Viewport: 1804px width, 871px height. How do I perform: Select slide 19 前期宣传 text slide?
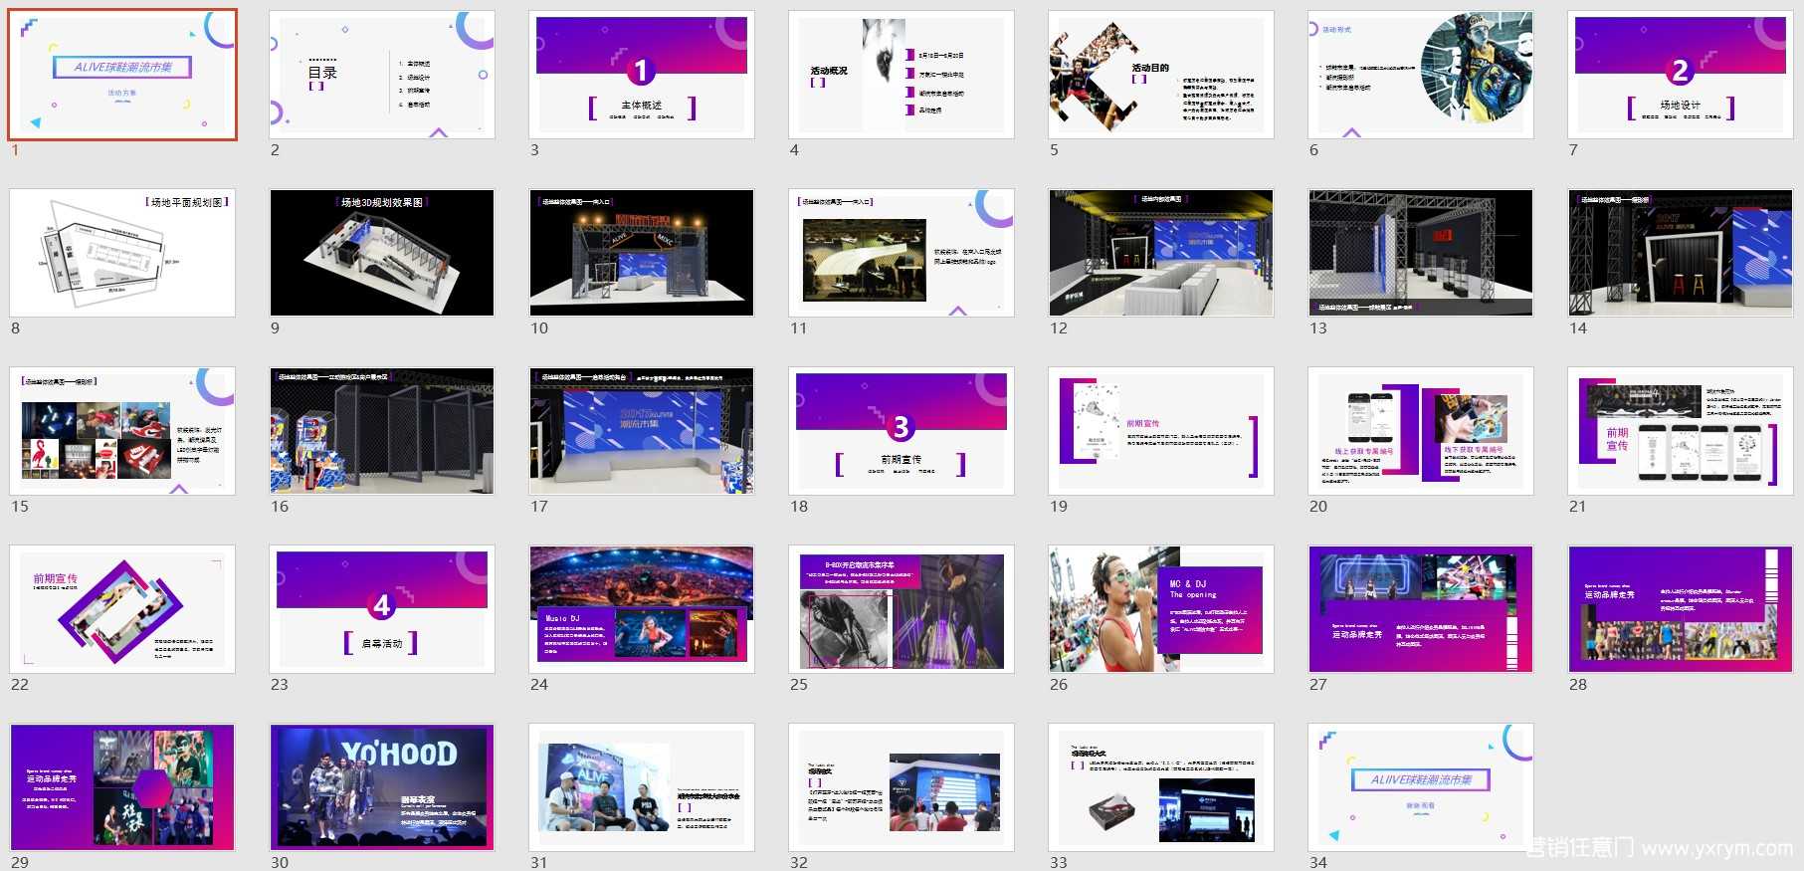[x=1161, y=431]
